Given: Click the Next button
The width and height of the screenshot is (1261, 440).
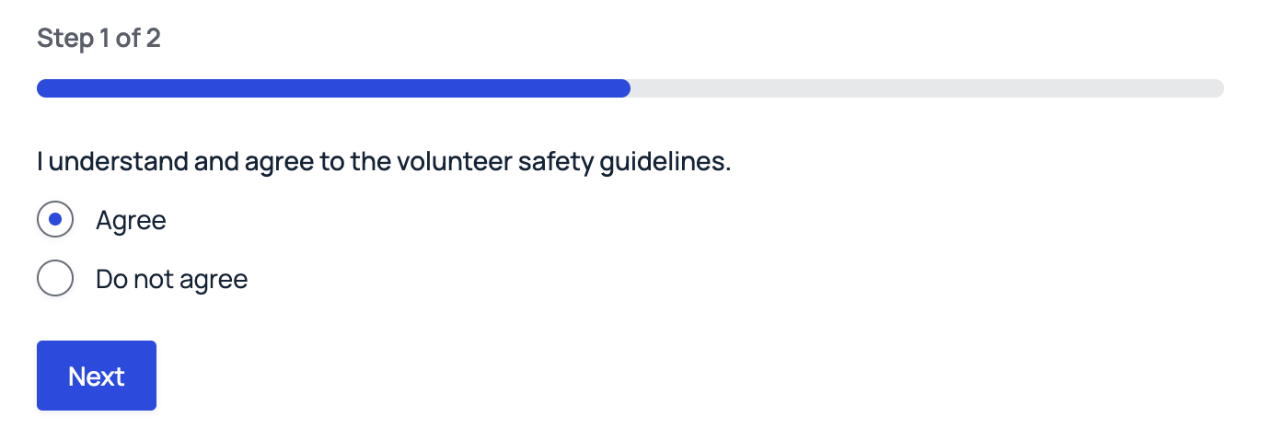Looking at the screenshot, I should point(97,376).
